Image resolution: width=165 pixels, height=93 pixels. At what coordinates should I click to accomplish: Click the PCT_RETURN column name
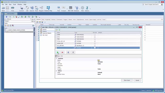tap(60, 45)
